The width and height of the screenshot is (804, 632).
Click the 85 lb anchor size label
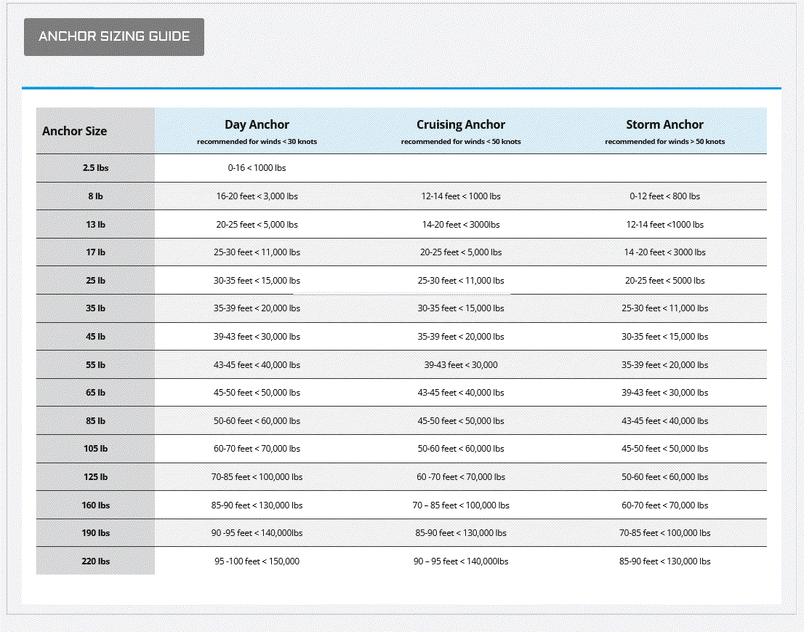click(x=95, y=421)
